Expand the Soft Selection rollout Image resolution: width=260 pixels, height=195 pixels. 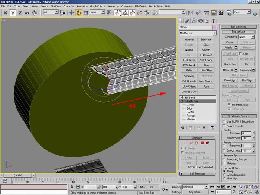197,173
